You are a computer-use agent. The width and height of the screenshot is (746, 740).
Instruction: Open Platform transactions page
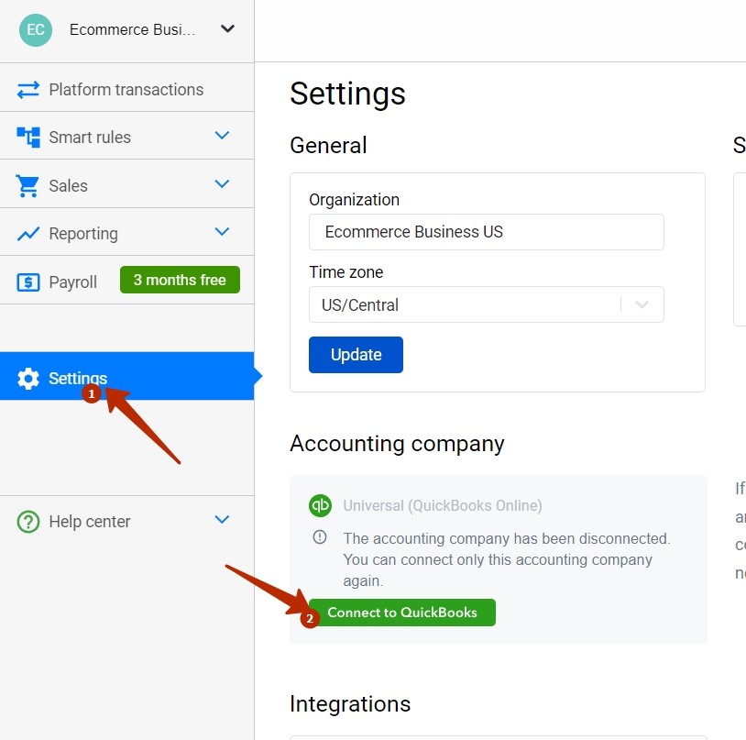(126, 90)
